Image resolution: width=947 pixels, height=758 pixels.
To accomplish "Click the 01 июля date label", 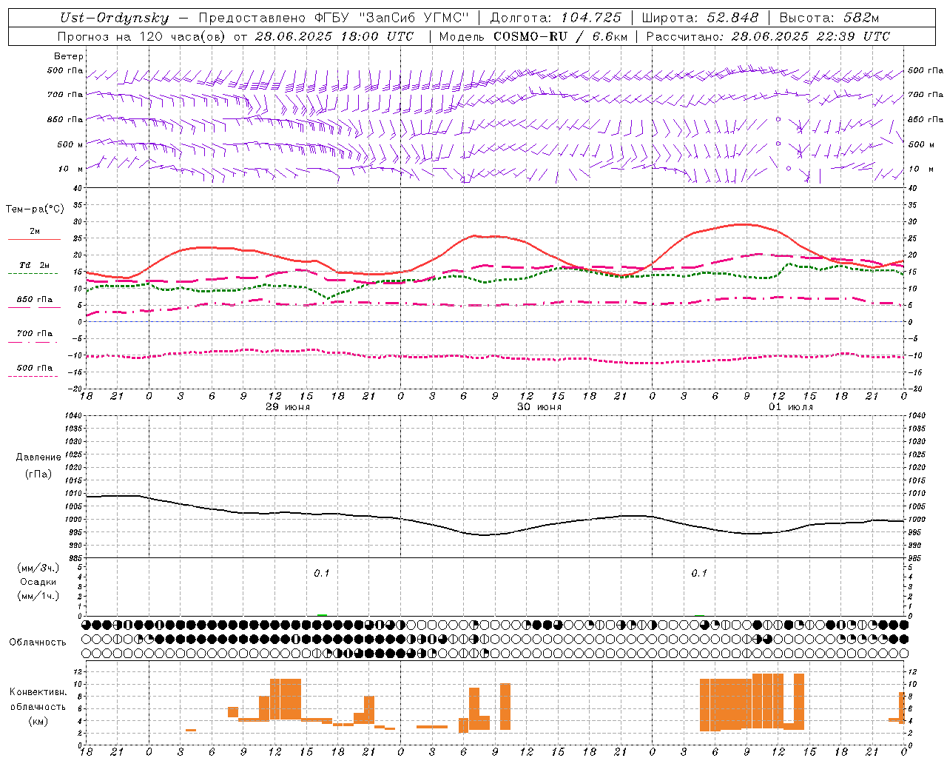I will tap(791, 407).
